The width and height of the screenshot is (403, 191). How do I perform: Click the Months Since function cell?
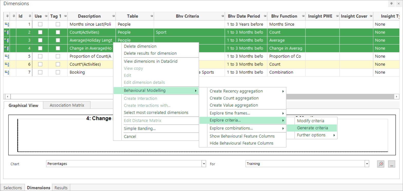click(x=286, y=24)
